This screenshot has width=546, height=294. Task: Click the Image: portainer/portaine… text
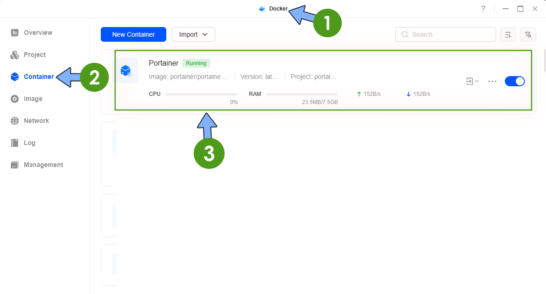pos(188,77)
